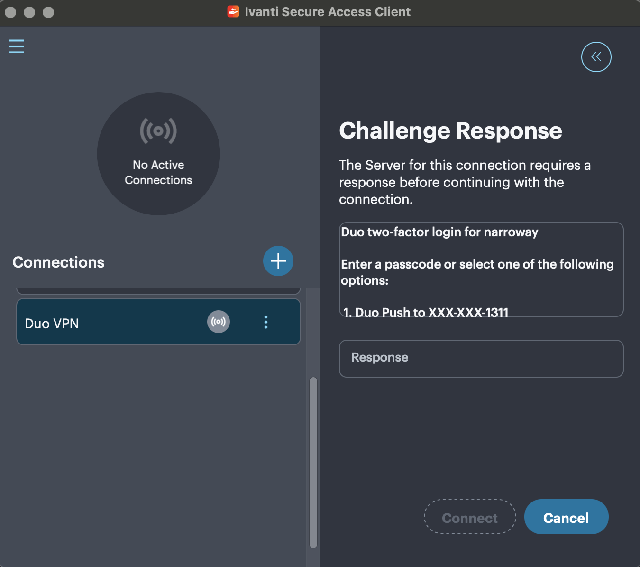Open the Connections list header
640x567 pixels.
[x=58, y=262]
